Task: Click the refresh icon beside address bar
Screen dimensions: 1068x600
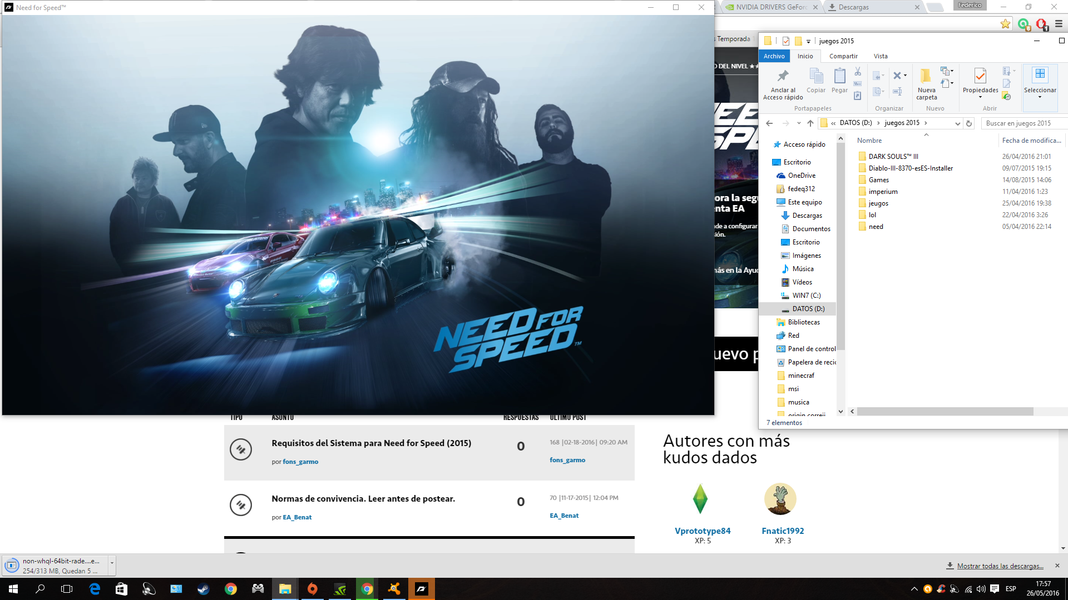Action: point(969,123)
